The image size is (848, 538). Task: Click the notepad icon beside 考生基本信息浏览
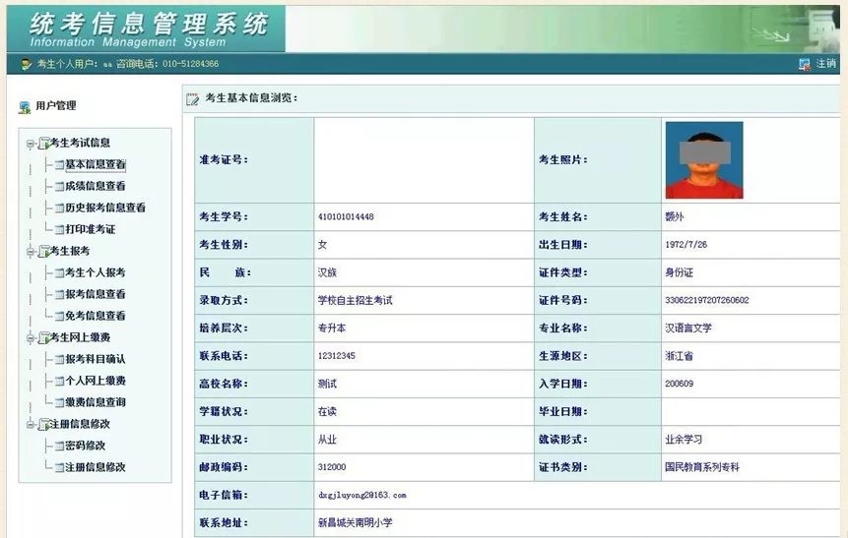192,99
